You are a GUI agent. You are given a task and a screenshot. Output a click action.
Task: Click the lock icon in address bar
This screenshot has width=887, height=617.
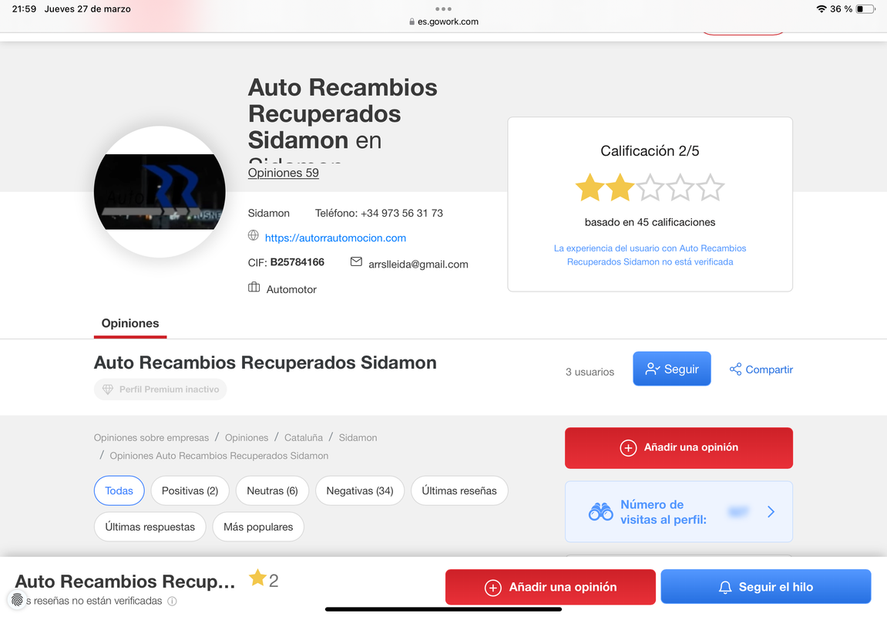click(x=412, y=22)
